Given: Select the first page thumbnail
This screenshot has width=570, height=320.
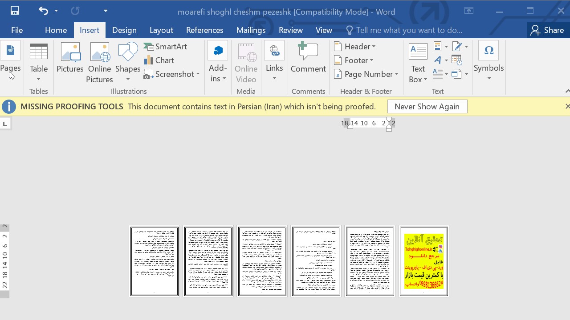Looking at the screenshot, I should click(x=155, y=261).
